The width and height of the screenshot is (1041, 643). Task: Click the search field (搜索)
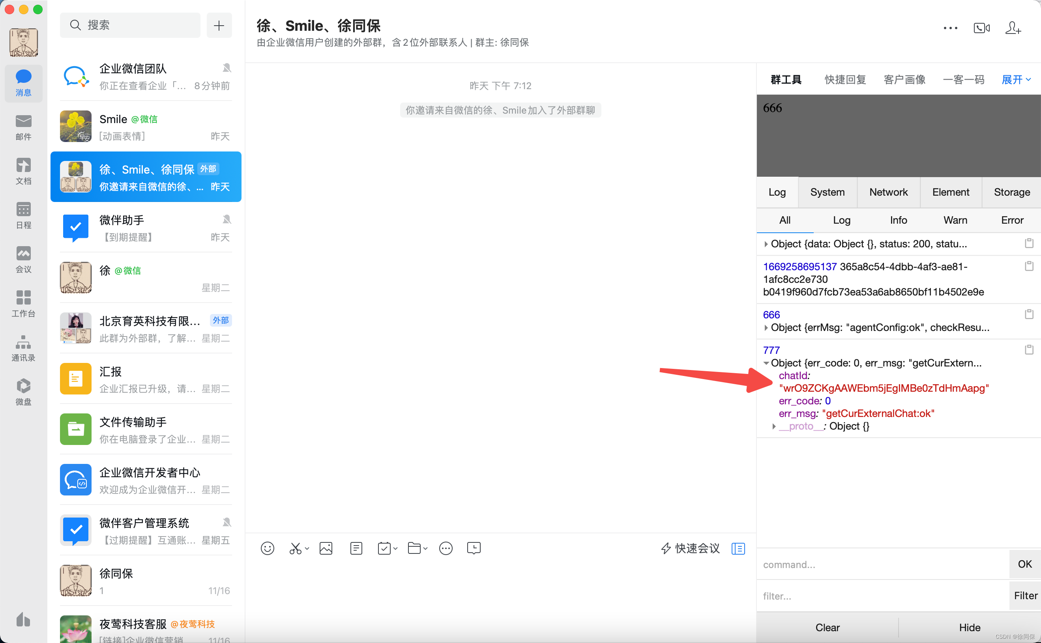pyautogui.click(x=130, y=26)
